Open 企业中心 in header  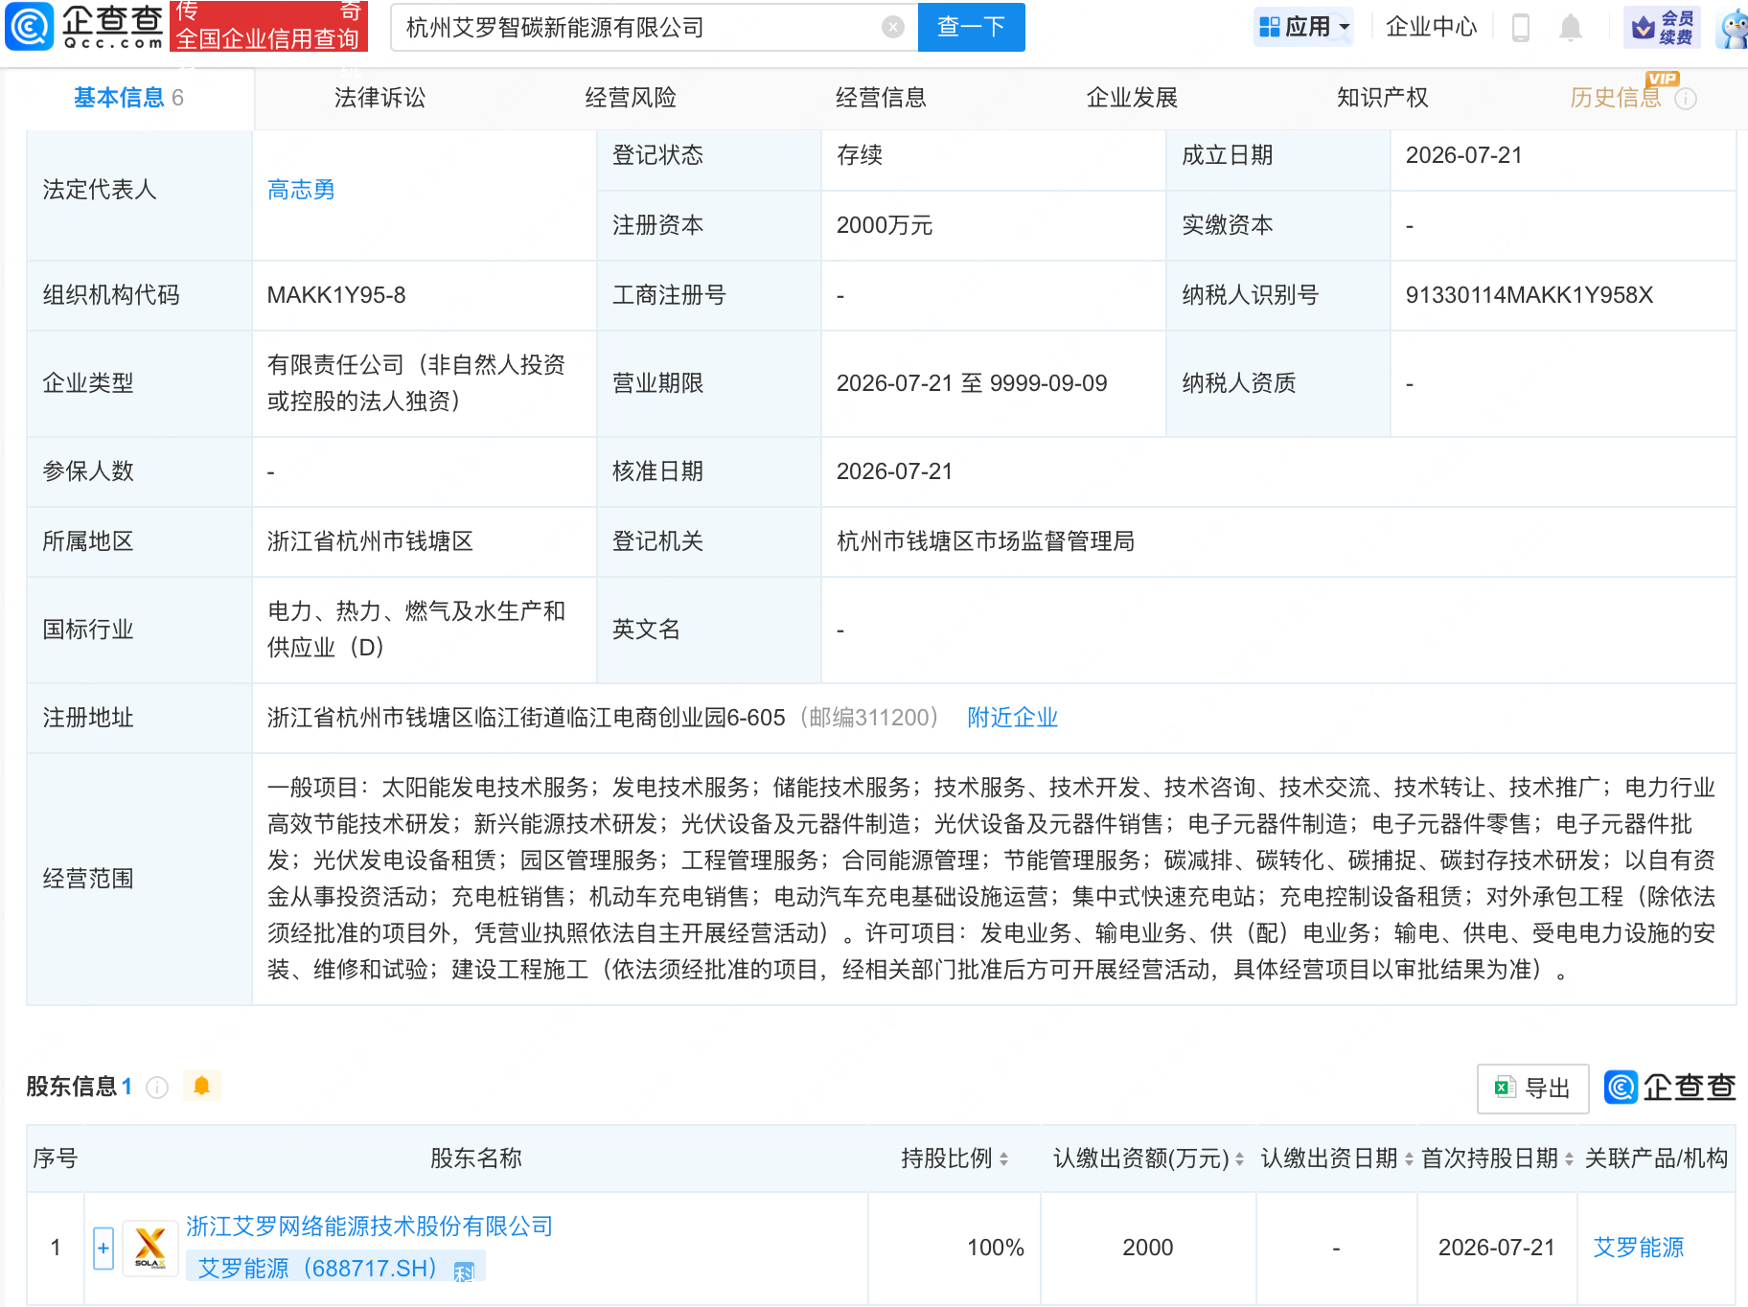(x=1431, y=27)
